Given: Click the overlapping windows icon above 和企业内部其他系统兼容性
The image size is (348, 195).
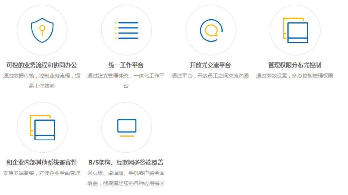Looking at the screenshot, I should coord(42,127).
